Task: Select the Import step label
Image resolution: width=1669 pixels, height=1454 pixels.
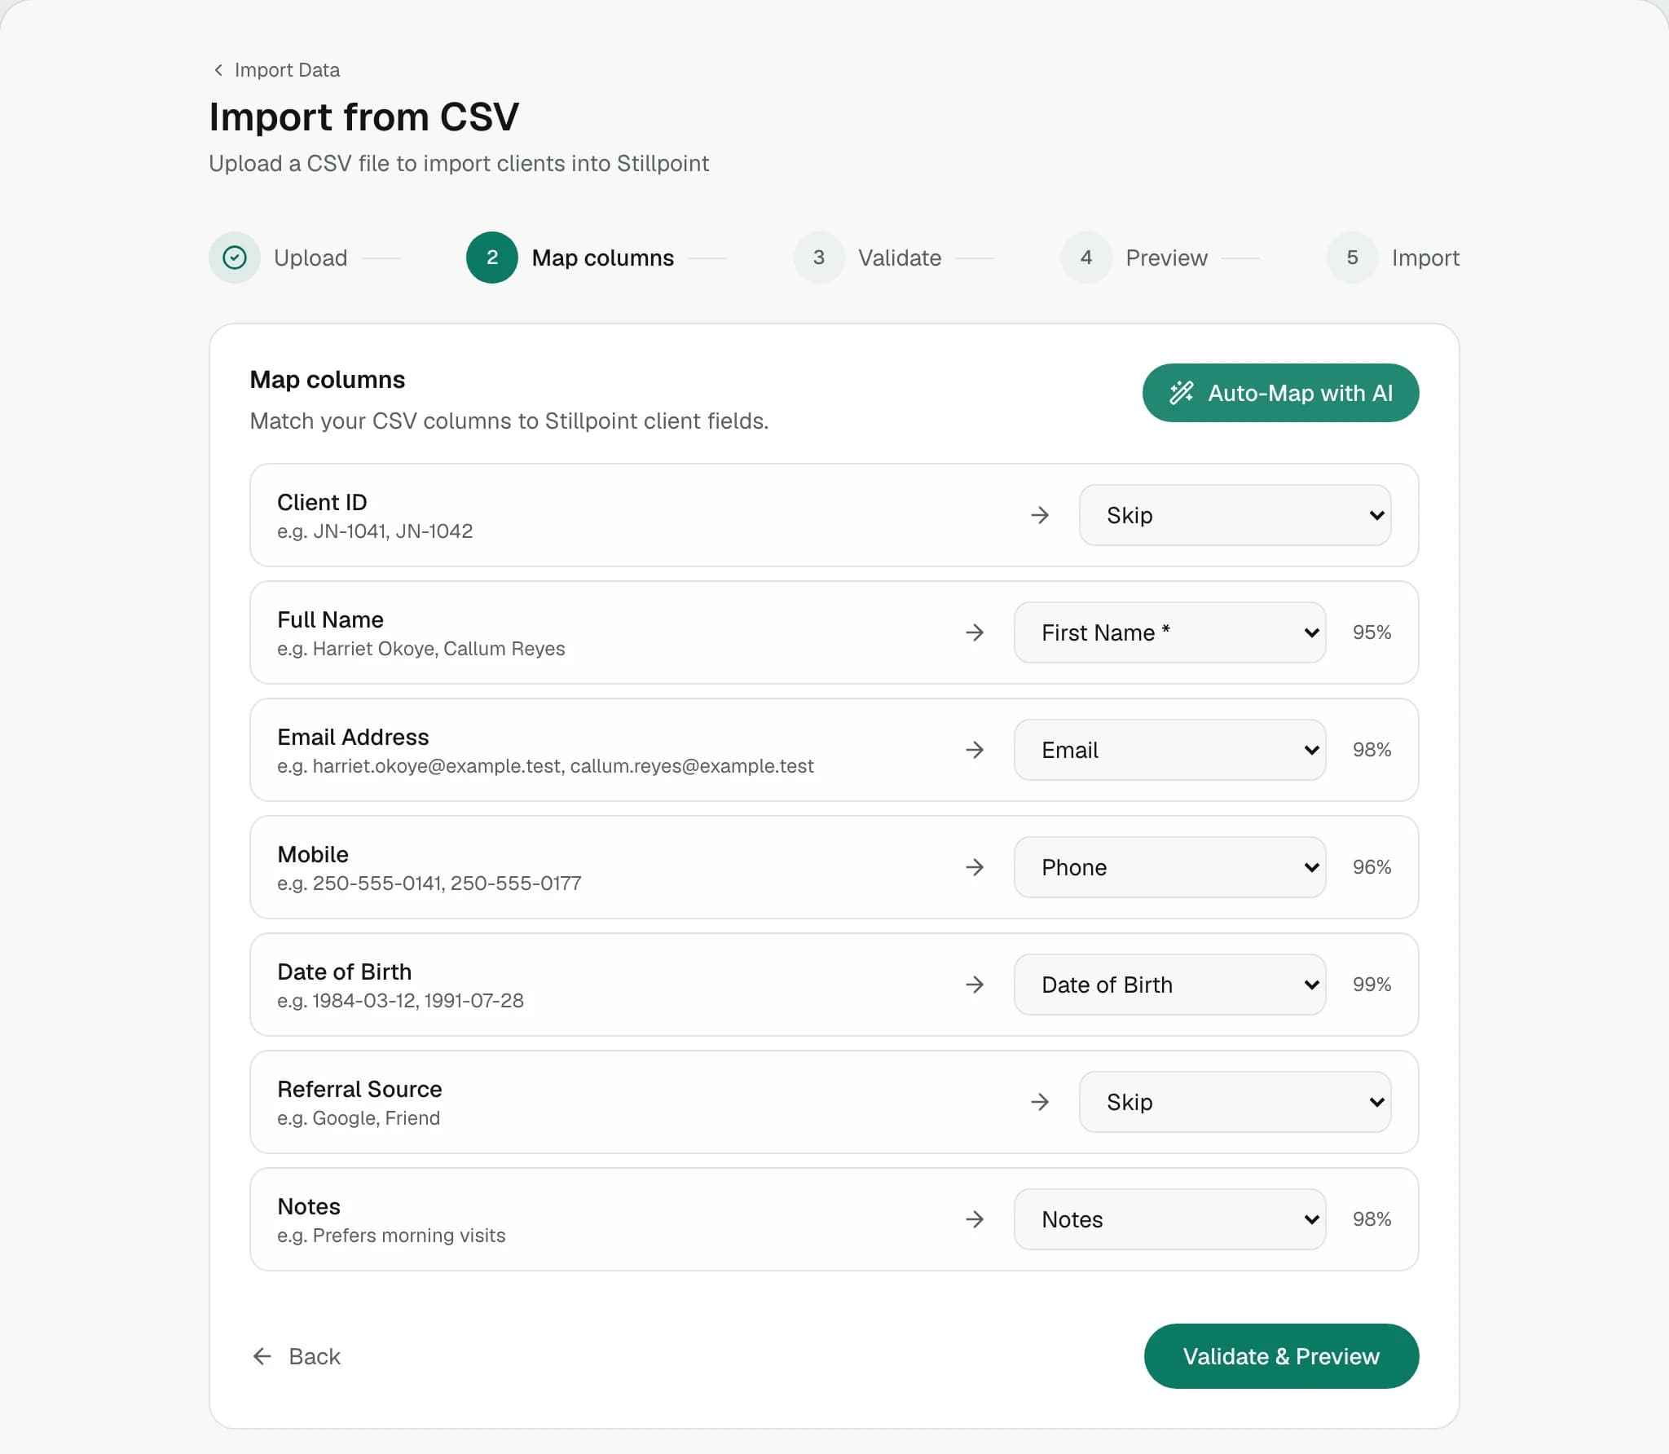Action: pos(1425,258)
